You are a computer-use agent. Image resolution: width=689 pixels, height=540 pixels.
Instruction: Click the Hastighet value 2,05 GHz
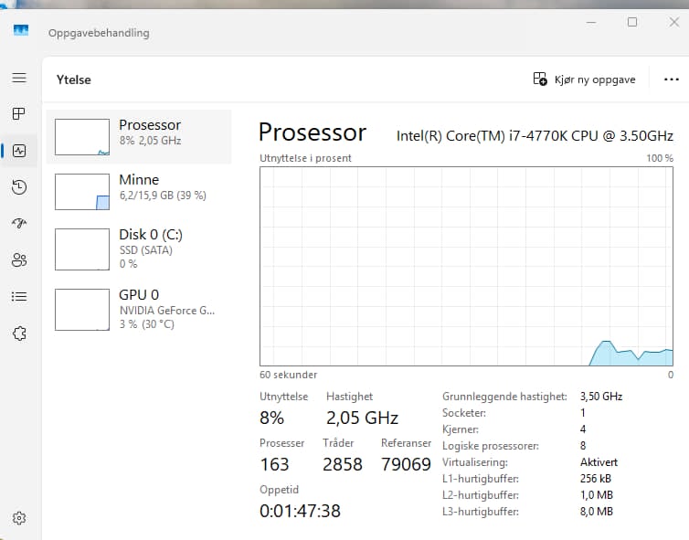(x=362, y=418)
